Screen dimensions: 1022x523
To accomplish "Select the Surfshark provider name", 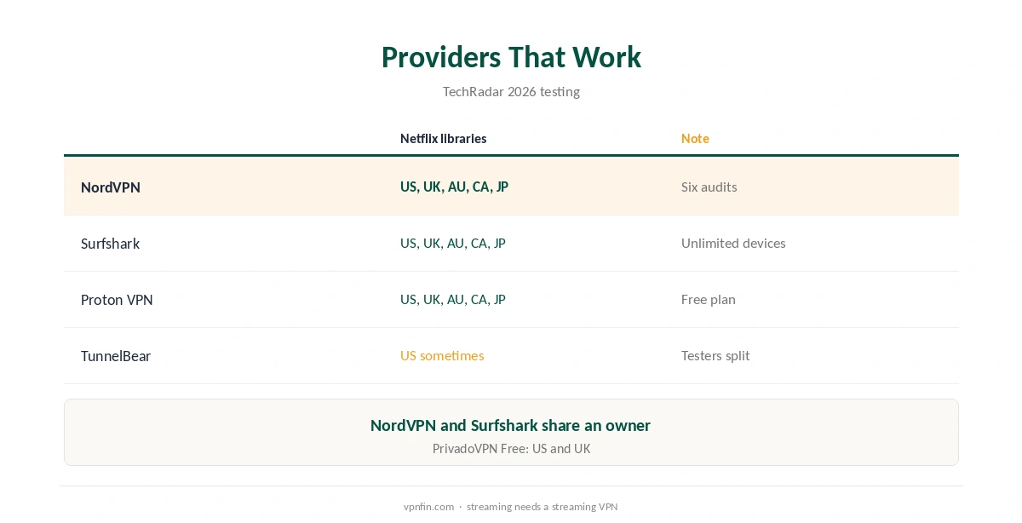I will tap(110, 243).
